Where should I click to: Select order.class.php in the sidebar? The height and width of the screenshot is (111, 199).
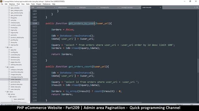tap(16, 80)
